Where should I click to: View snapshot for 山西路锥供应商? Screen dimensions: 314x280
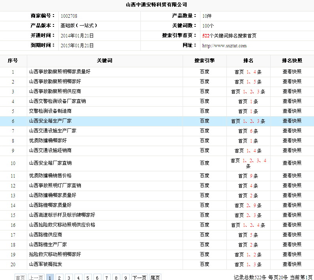292,234
